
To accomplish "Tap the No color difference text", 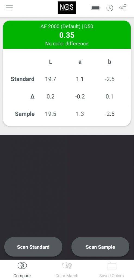I will tap(67, 43).
